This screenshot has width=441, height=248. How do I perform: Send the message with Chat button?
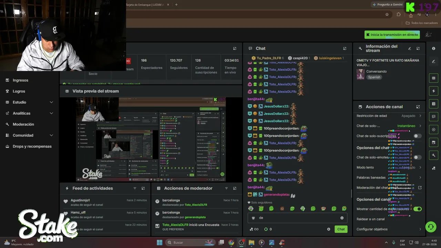[x=341, y=229]
